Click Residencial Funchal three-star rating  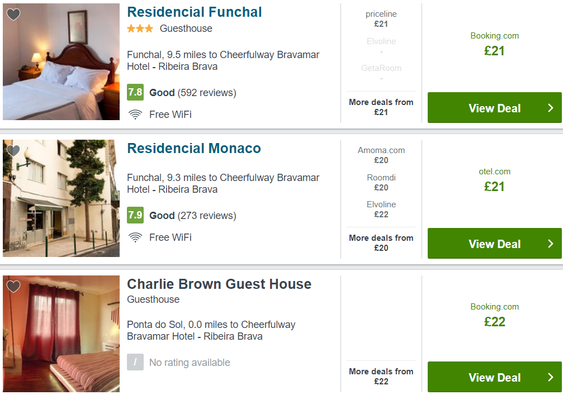140,28
